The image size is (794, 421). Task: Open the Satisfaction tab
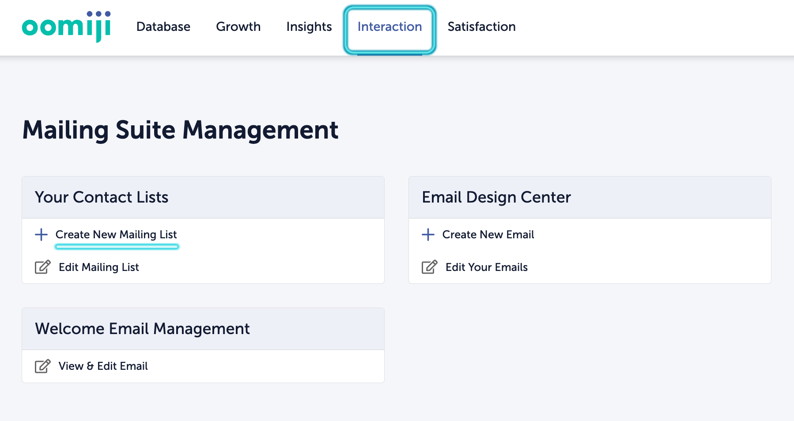click(x=481, y=27)
